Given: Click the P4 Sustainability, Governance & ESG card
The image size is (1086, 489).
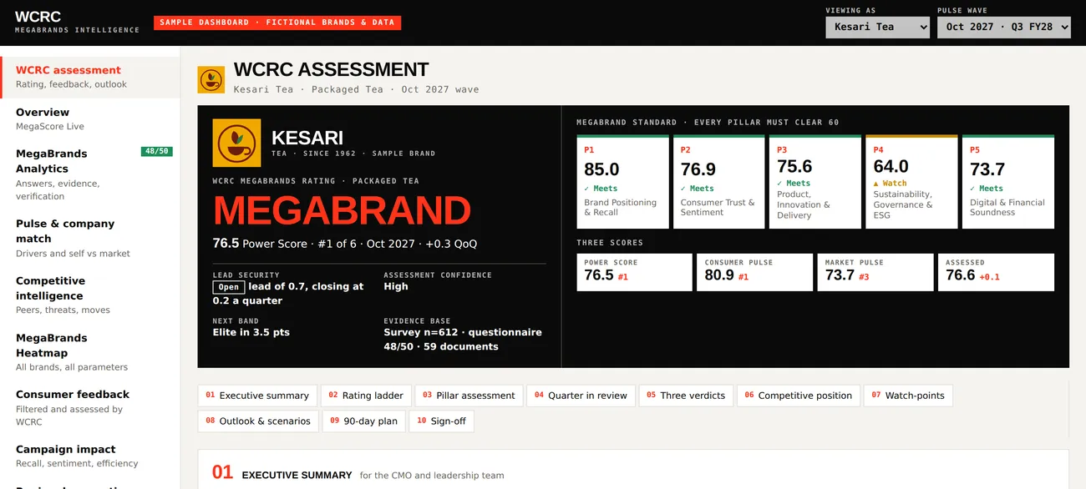Looking at the screenshot, I should (x=911, y=182).
